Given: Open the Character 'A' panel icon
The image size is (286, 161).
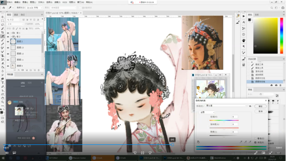Looking at the screenshot, I should pyautogui.click(x=244, y=22).
